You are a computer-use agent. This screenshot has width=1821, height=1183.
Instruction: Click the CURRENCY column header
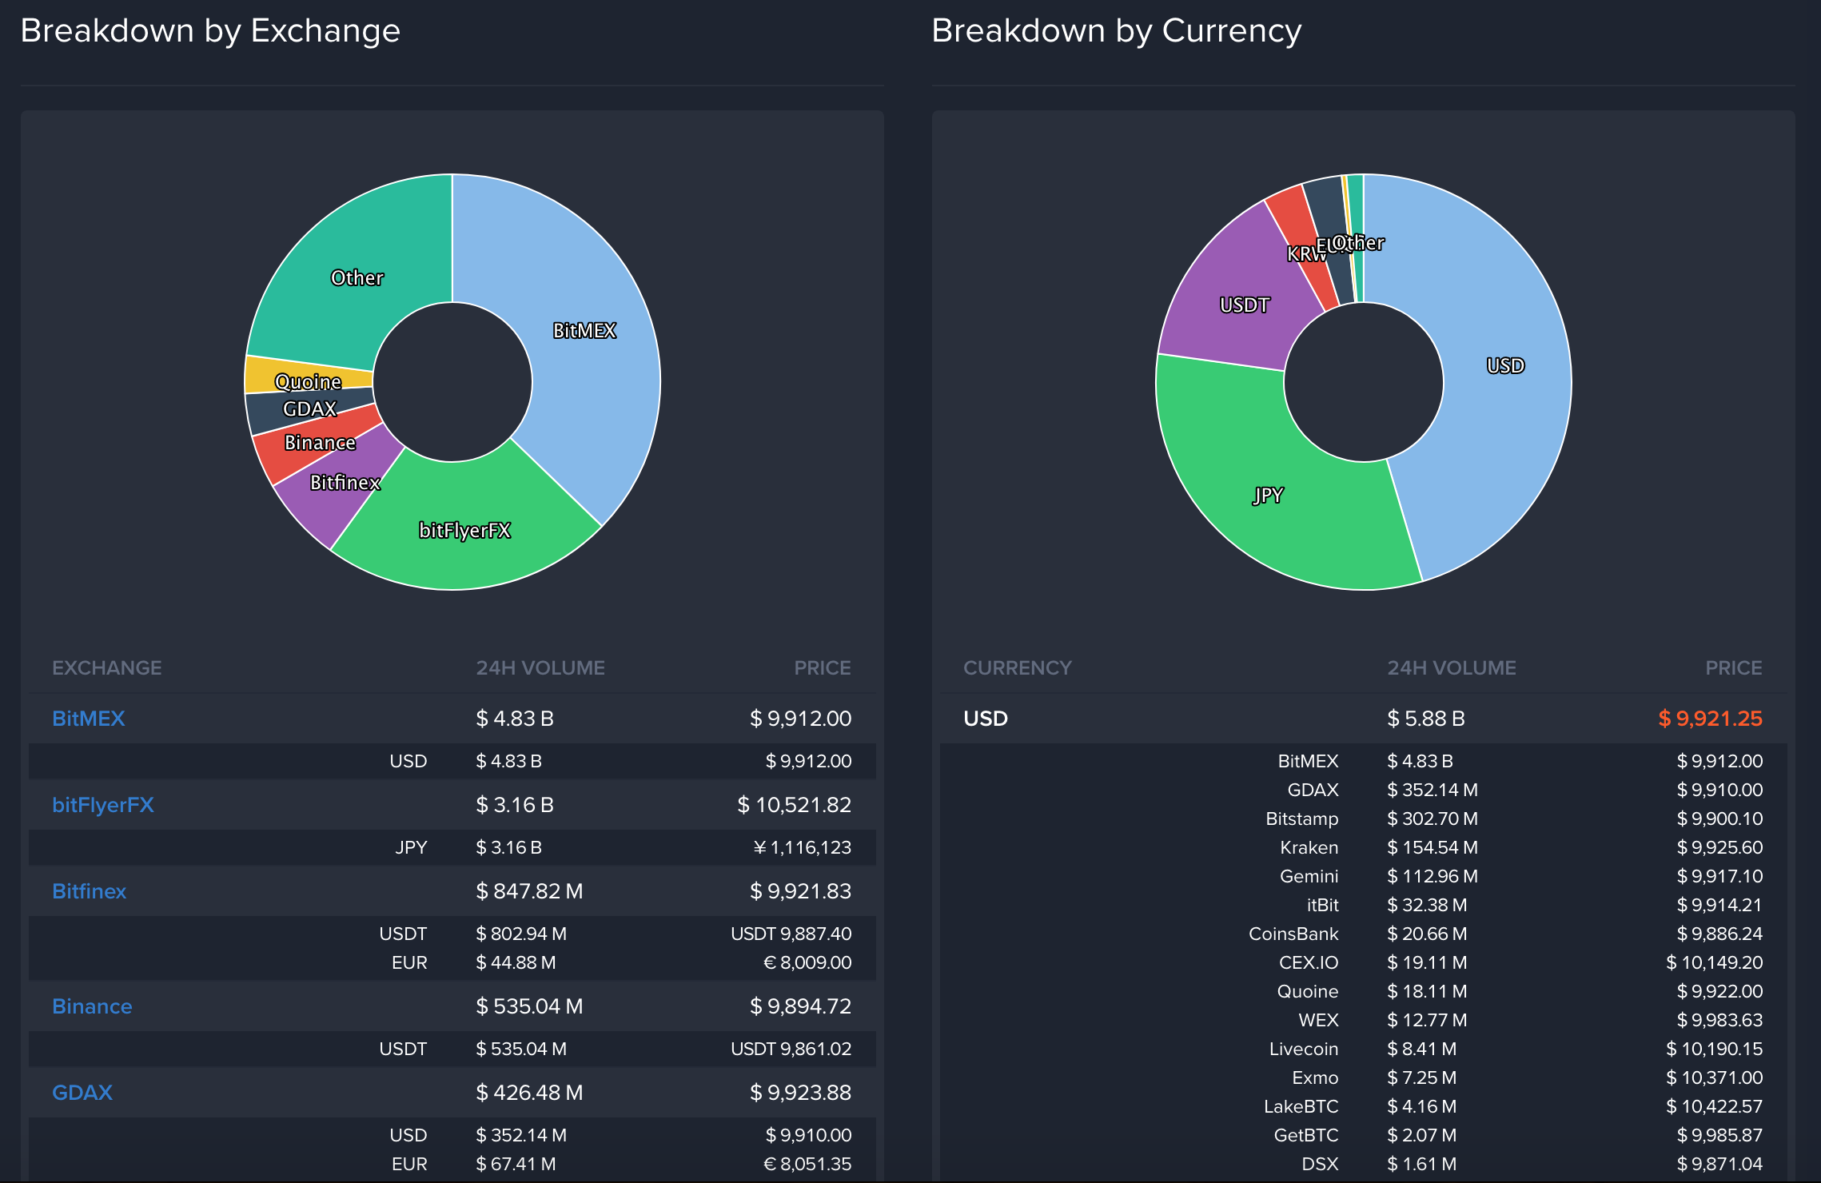[1018, 667]
